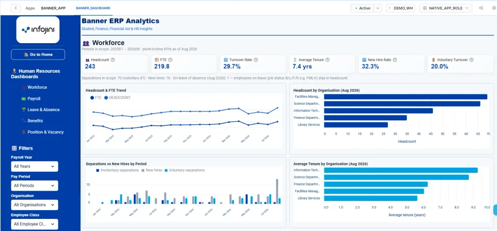Click the Active status button
This screenshot has height=231, width=497.
(x=362, y=8)
